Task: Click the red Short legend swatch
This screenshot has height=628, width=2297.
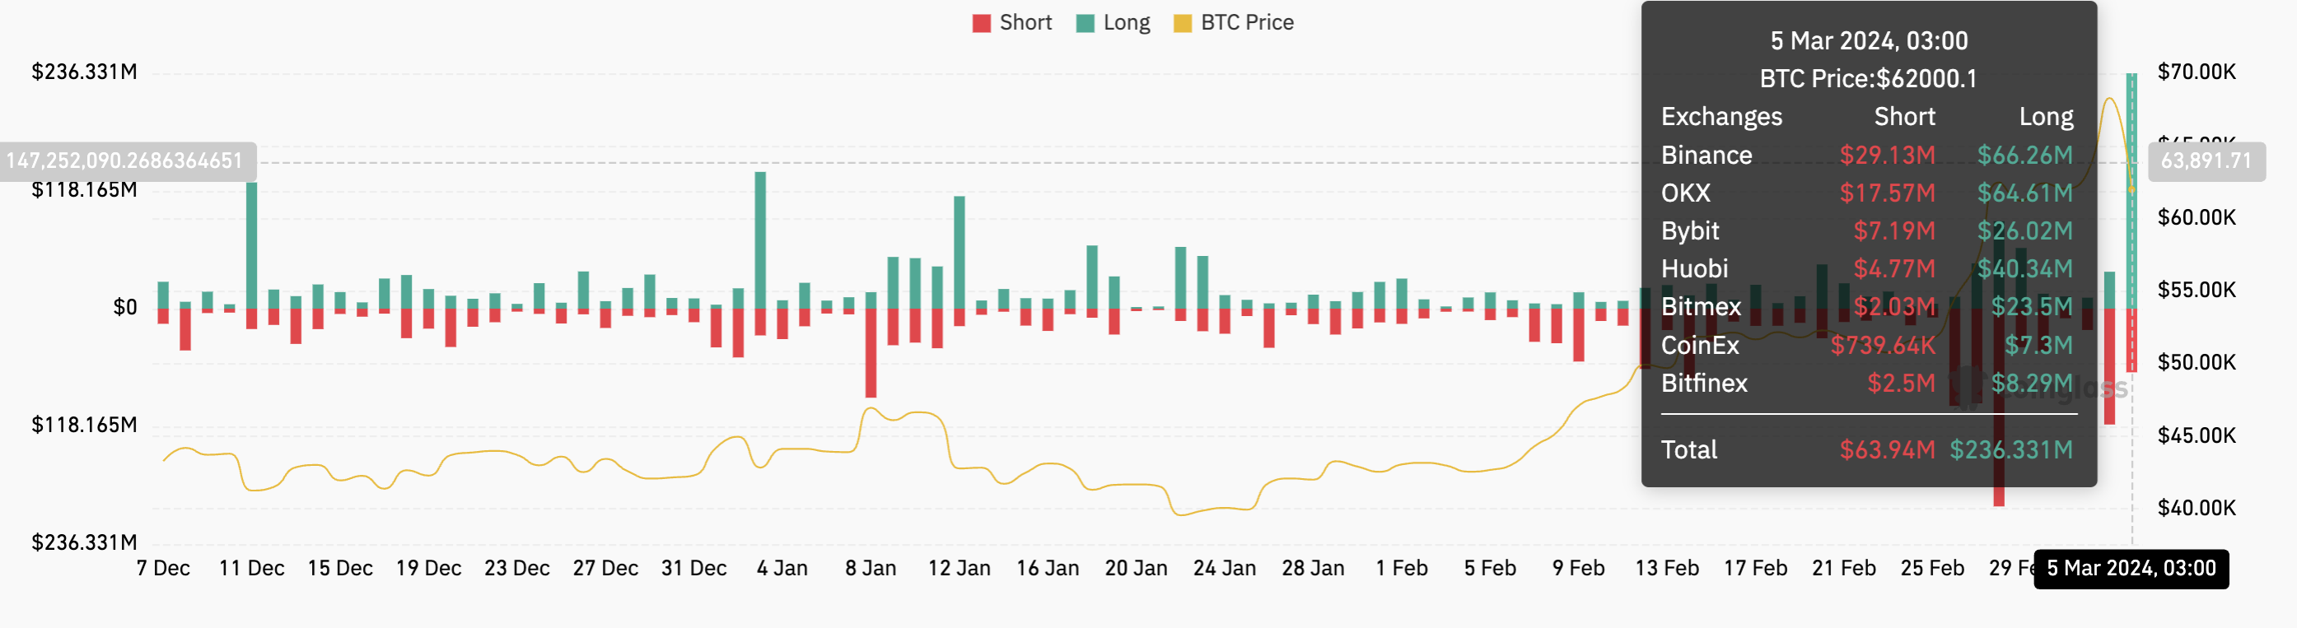Action: click(x=981, y=23)
